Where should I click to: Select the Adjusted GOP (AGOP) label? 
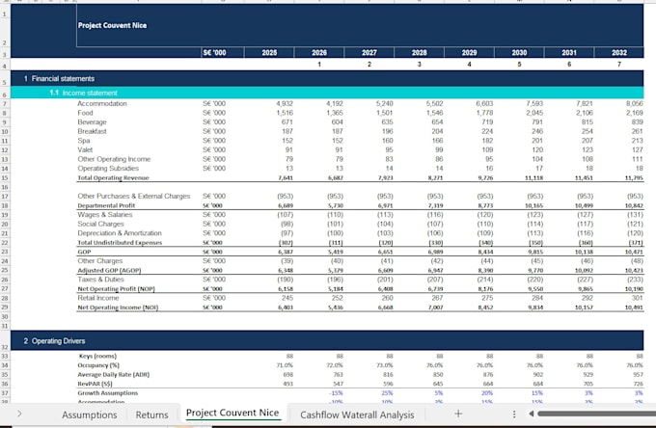(109, 271)
